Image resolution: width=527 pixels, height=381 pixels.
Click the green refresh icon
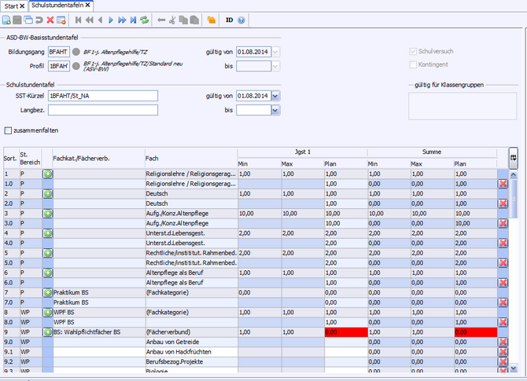[144, 19]
